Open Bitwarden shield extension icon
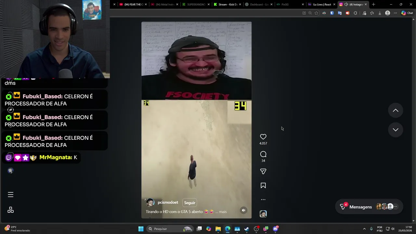The width and height of the screenshot is (416, 234). click(x=332, y=13)
